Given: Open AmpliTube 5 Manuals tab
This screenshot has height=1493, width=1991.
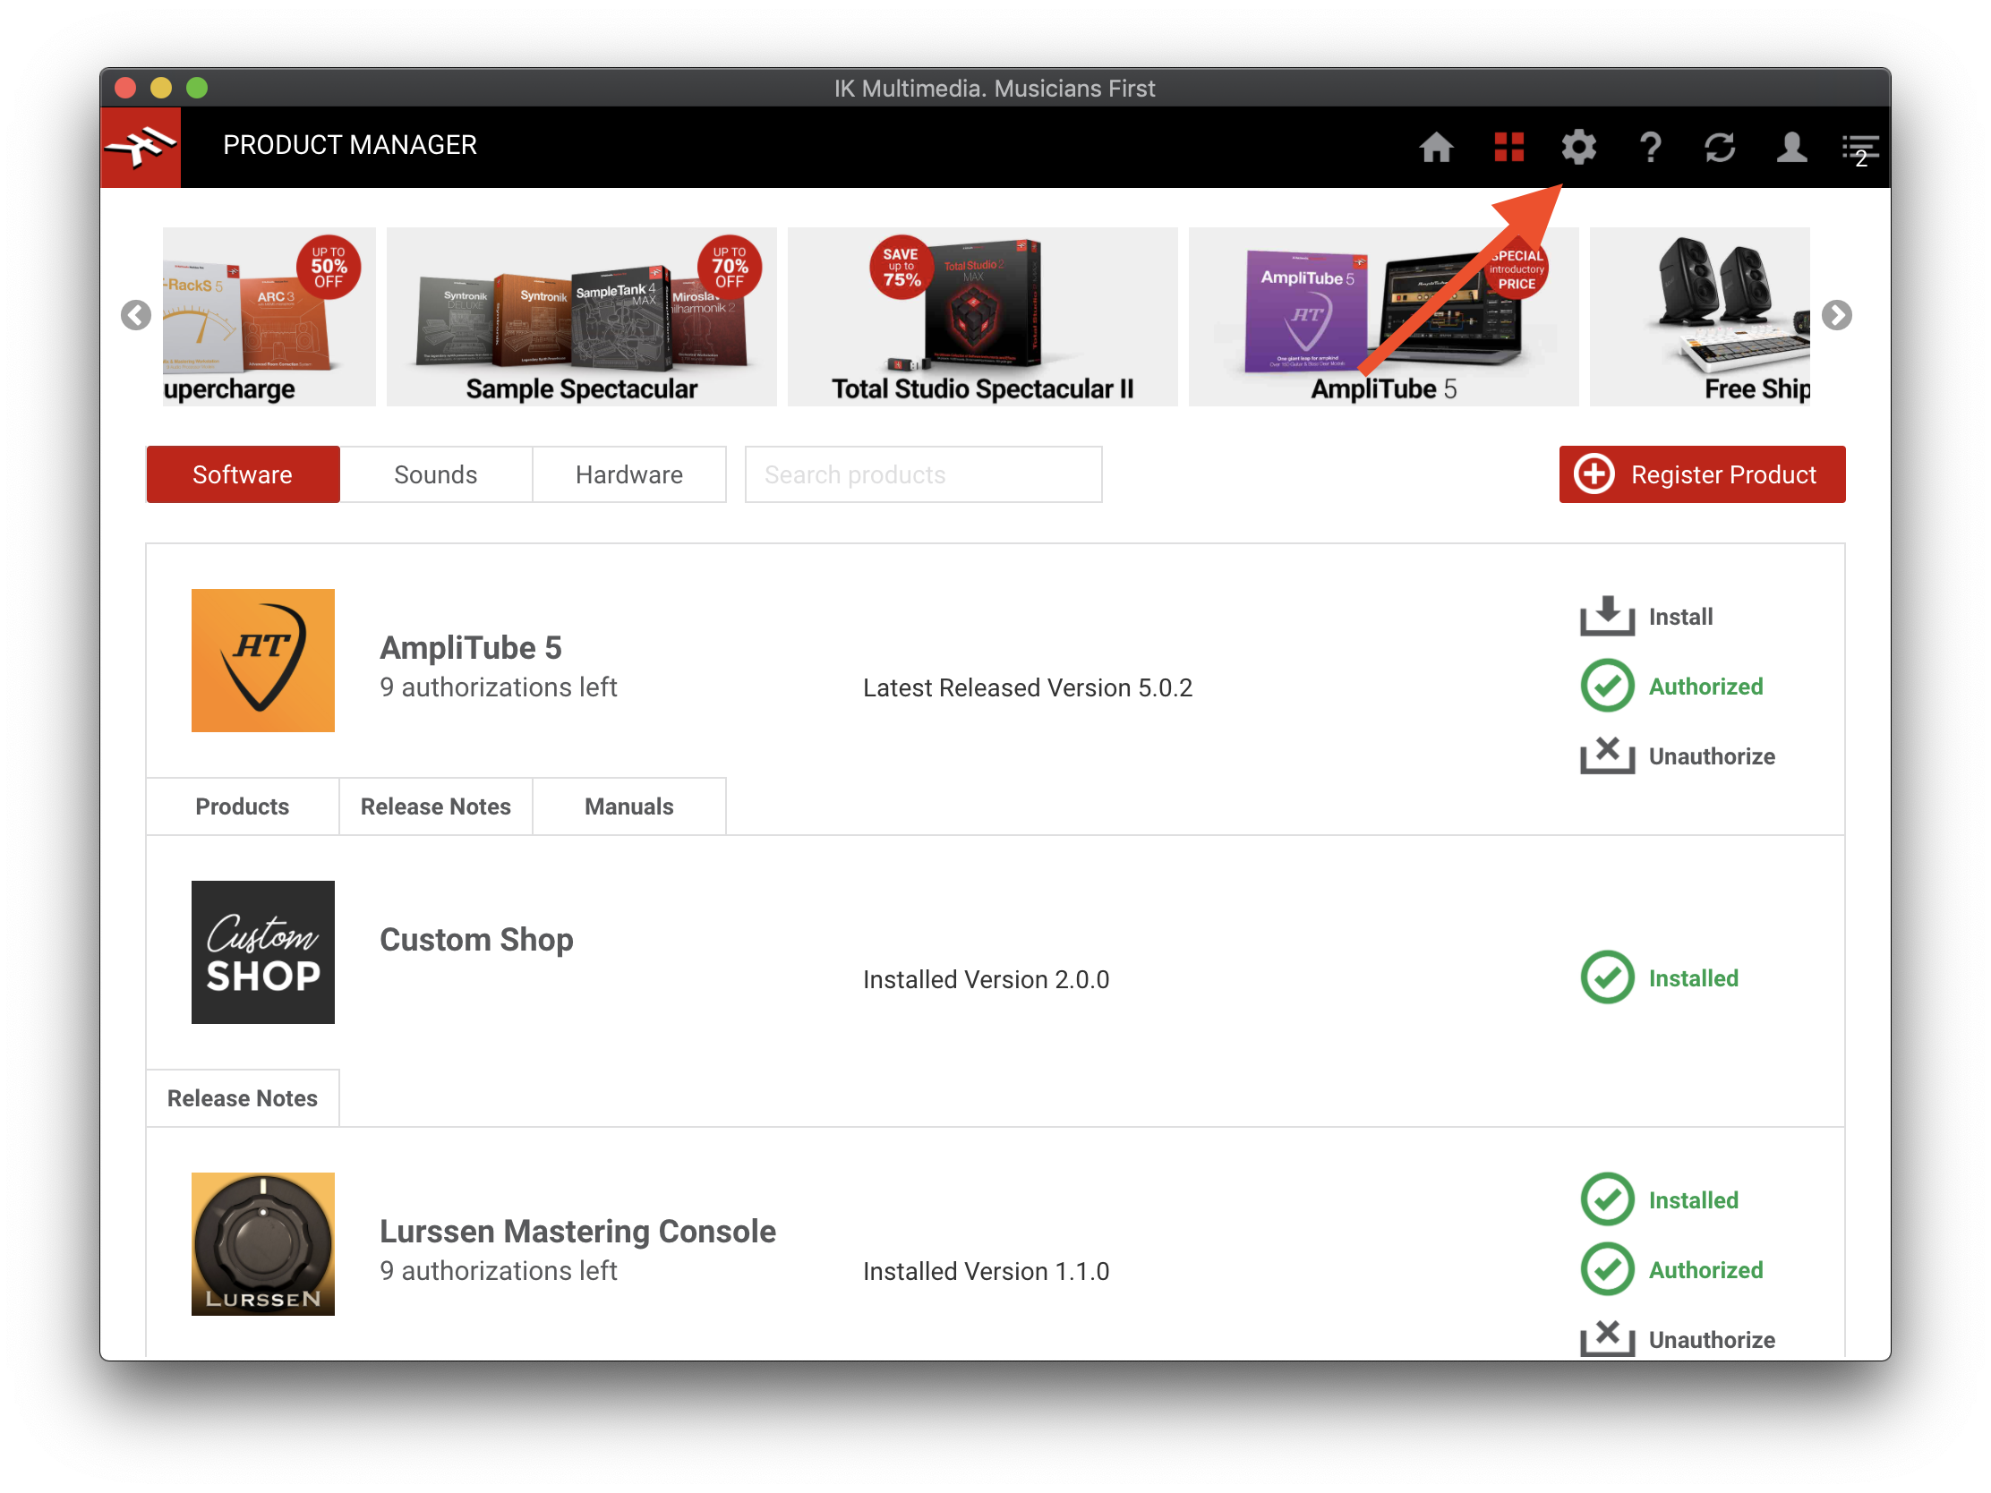Looking at the screenshot, I should coord(629,806).
